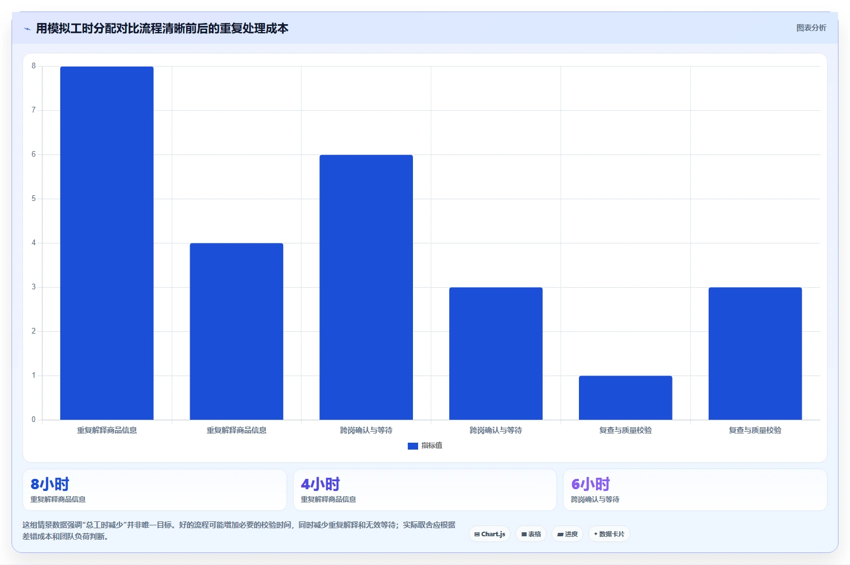Click the footnote starting with 这组情景数据强调
Image resolution: width=850 pixels, height=565 pixels.
pos(239,531)
